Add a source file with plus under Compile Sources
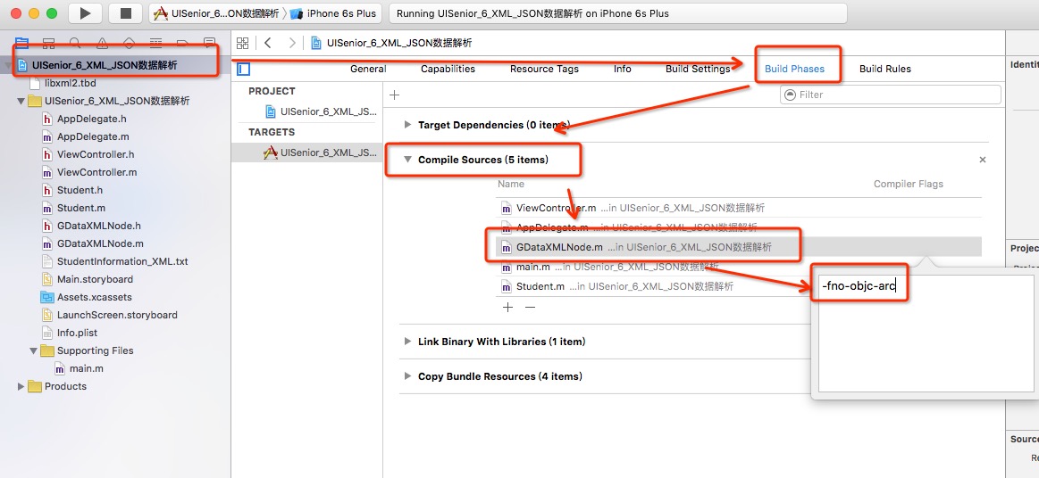The width and height of the screenshot is (1039, 478). click(507, 307)
